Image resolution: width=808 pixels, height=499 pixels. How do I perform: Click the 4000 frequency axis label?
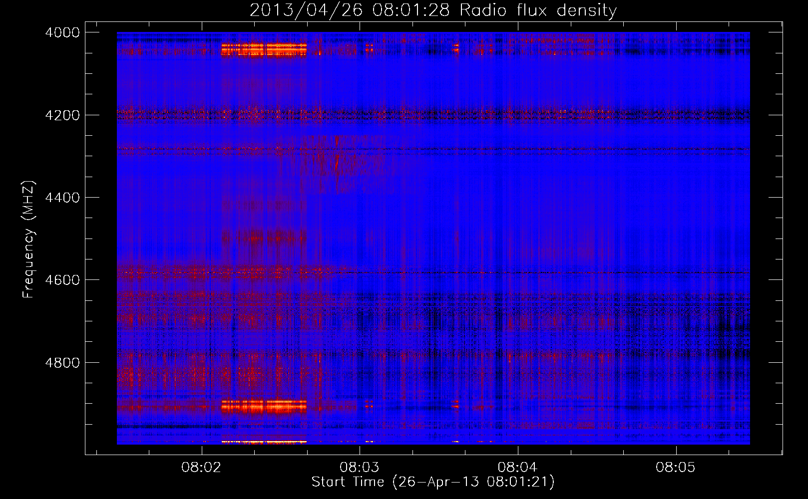point(62,32)
